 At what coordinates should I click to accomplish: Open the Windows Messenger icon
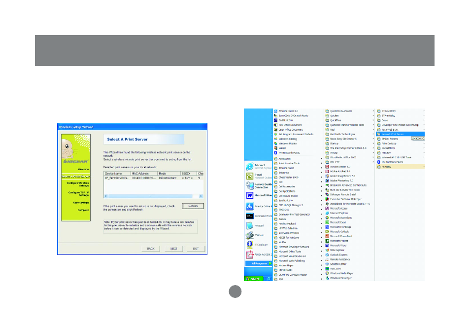(x=327, y=278)
